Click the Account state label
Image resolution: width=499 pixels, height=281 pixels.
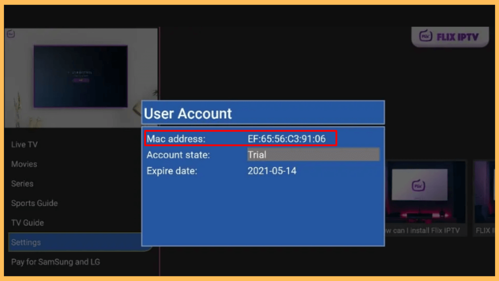[x=178, y=155]
